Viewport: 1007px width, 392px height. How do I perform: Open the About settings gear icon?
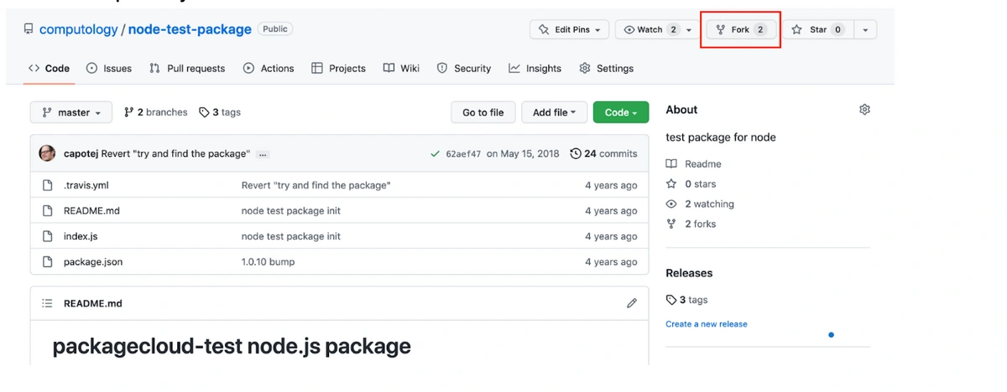click(864, 110)
